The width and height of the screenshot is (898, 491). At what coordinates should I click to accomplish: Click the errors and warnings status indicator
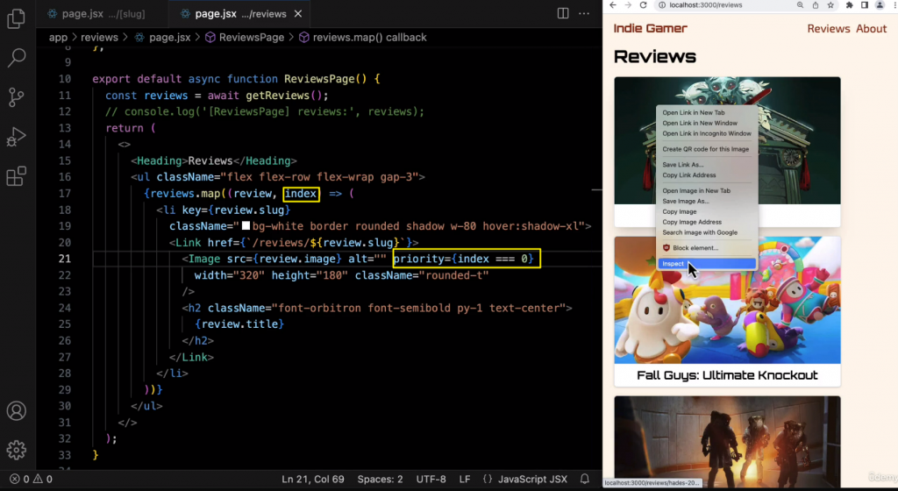tap(31, 479)
